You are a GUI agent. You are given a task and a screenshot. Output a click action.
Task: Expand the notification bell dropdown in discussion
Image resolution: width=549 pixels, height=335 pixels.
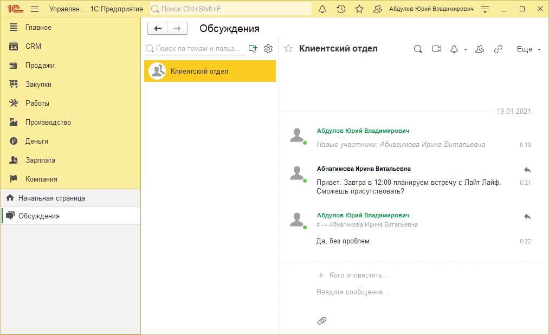point(465,49)
